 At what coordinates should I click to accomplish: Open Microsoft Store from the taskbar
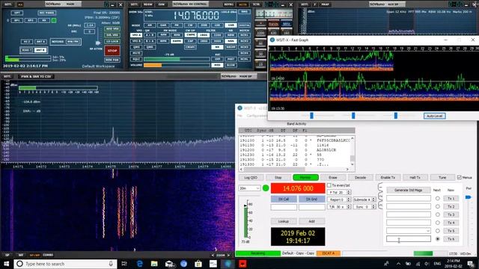click(x=198, y=264)
